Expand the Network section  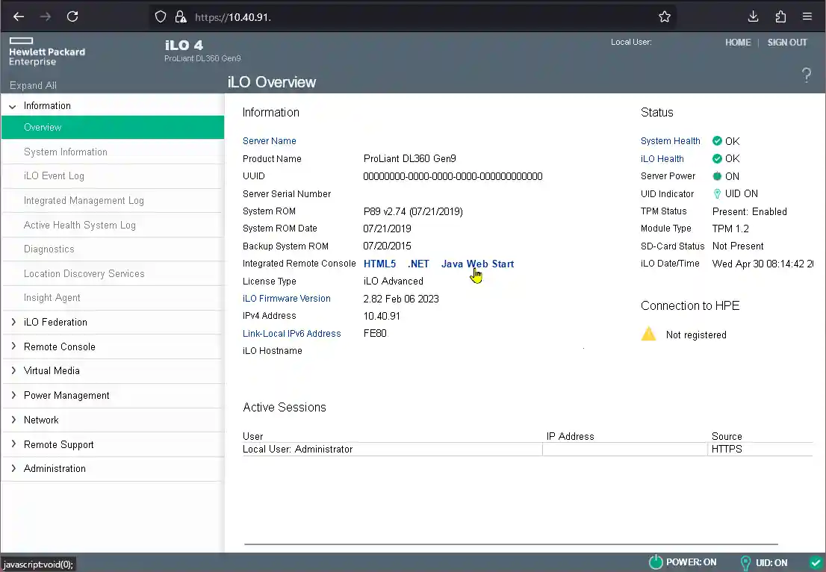(x=13, y=420)
